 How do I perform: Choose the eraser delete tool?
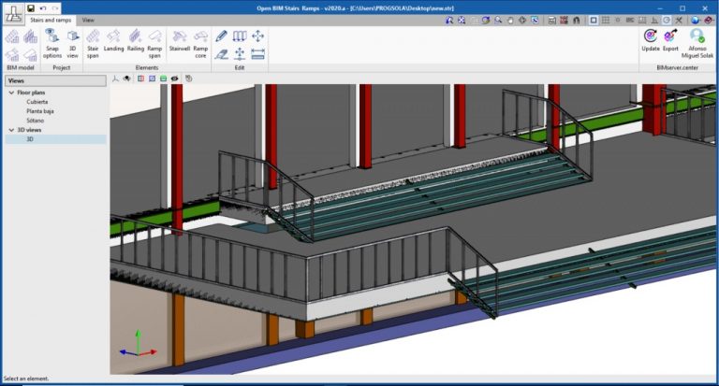pos(222,54)
